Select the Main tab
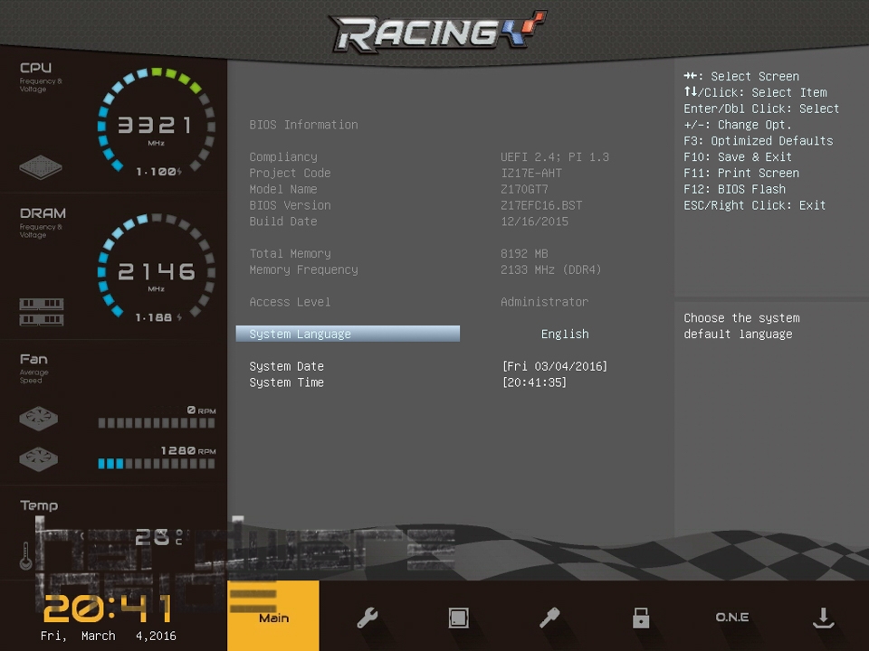The height and width of the screenshot is (651, 869). coord(273,617)
